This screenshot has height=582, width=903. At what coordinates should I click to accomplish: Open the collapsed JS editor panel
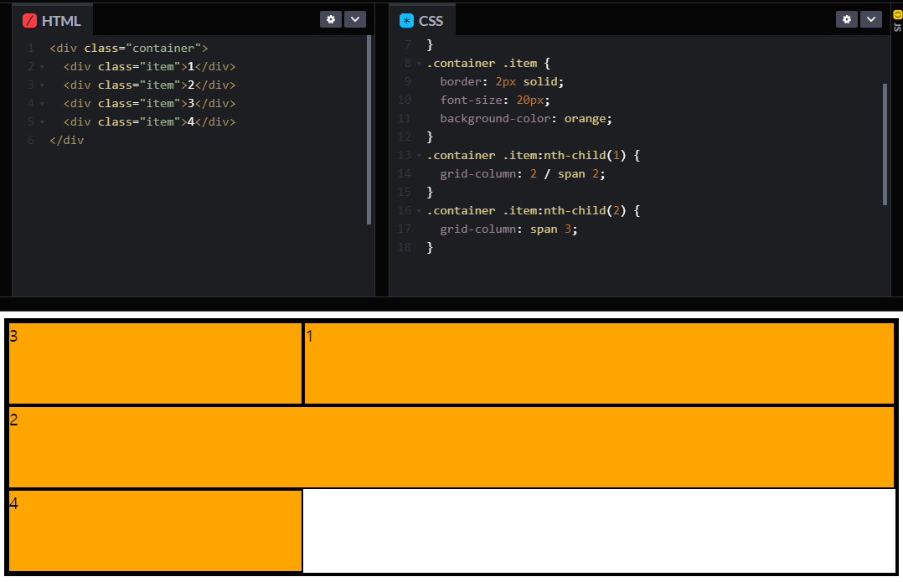pos(897,21)
